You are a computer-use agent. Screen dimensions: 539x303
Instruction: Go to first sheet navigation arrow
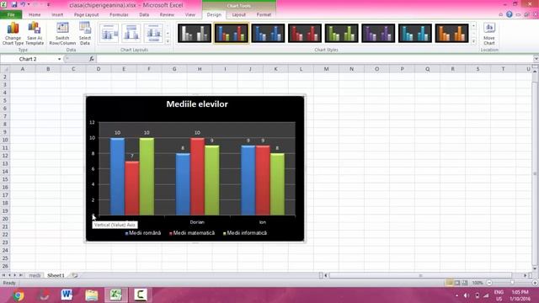3,275
